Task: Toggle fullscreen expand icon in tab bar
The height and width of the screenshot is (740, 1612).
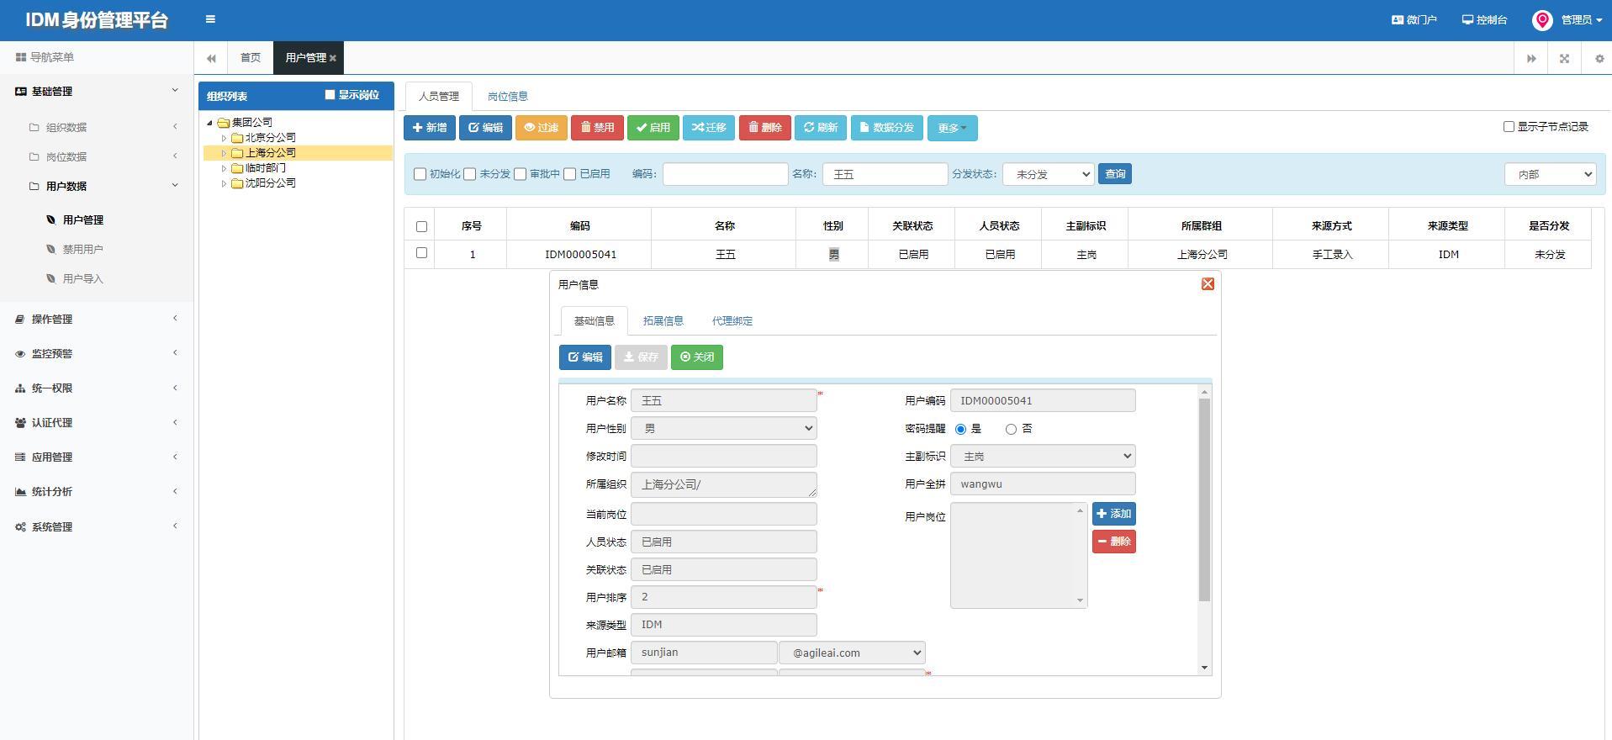Action: (1564, 58)
